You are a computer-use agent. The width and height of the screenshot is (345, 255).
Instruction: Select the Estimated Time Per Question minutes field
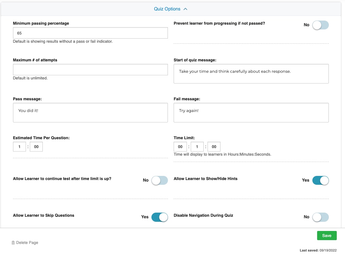coord(19,146)
